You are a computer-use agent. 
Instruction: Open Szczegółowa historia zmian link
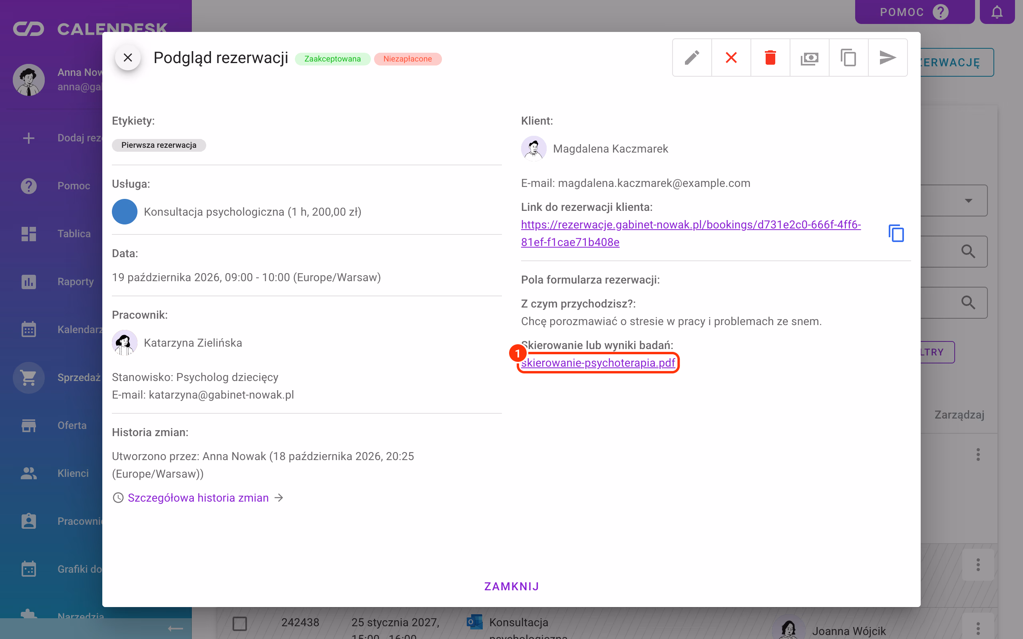pyautogui.click(x=198, y=498)
